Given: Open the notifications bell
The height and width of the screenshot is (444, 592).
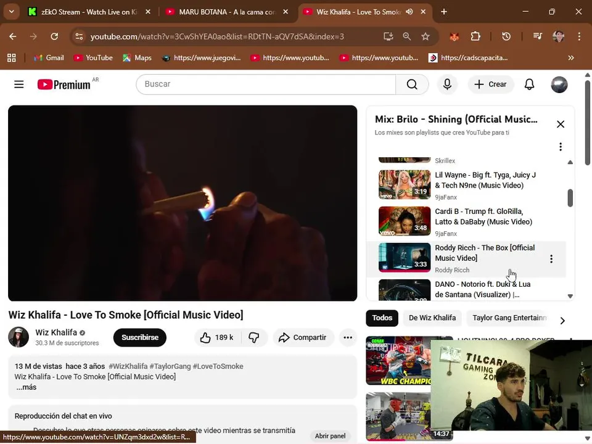Looking at the screenshot, I should click(x=529, y=84).
